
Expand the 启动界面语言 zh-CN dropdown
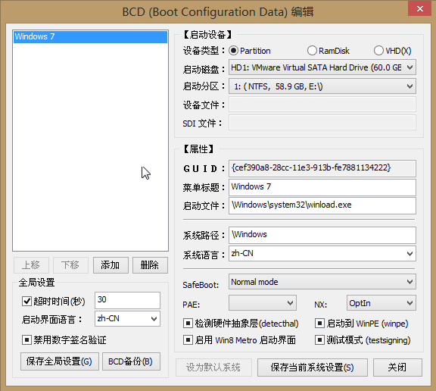coord(127,319)
